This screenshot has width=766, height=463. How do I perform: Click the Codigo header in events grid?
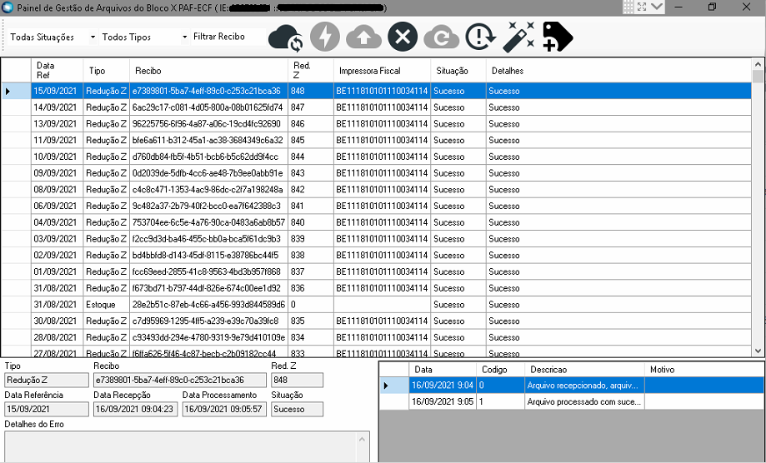(500, 370)
